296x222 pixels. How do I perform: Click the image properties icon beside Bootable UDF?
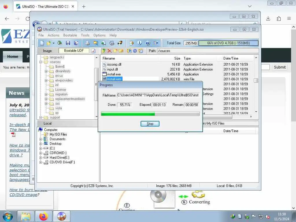click(x=93, y=51)
